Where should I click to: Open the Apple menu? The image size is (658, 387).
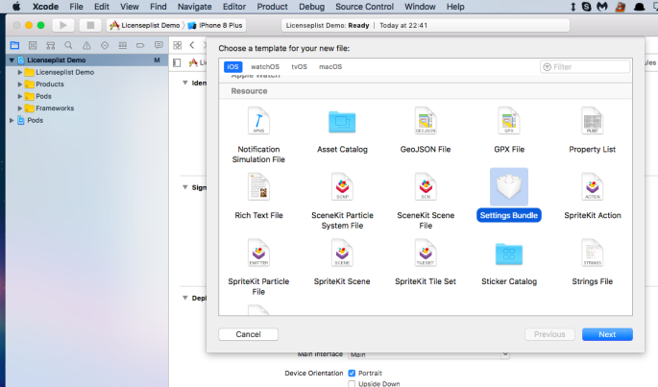coord(16,7)
